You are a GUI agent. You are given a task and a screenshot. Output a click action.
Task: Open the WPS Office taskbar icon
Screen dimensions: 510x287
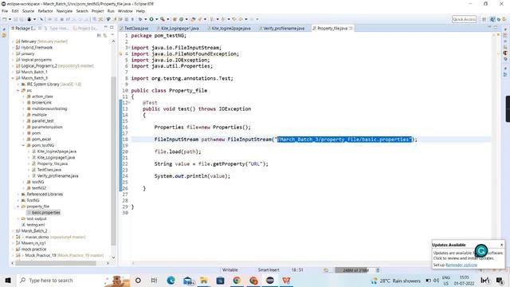tap(286, 280)
